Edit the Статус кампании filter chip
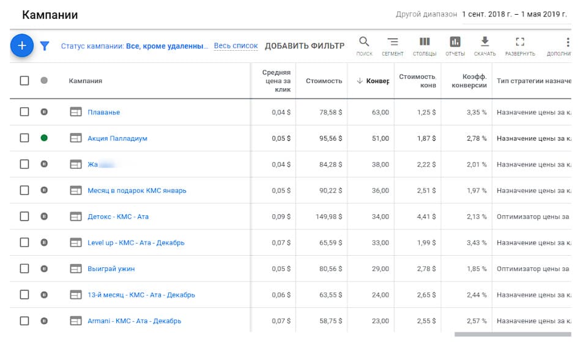588x342 pixels. (x=134, y=46)
